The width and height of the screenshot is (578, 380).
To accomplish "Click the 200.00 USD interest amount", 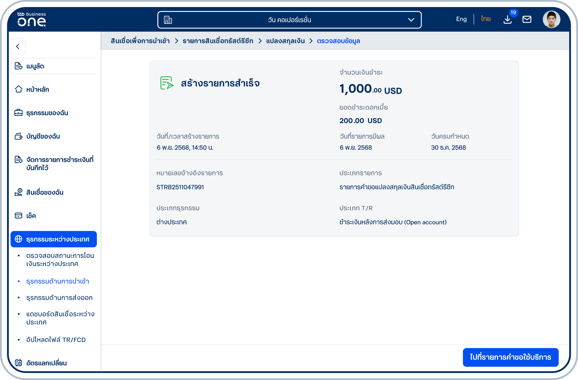I will [361, 121].
